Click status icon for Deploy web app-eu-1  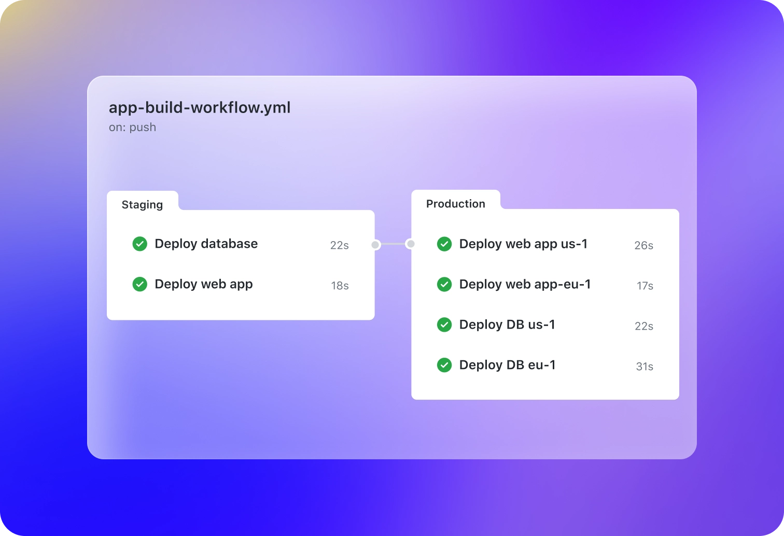pyautogui.click(x=444, y=284)
